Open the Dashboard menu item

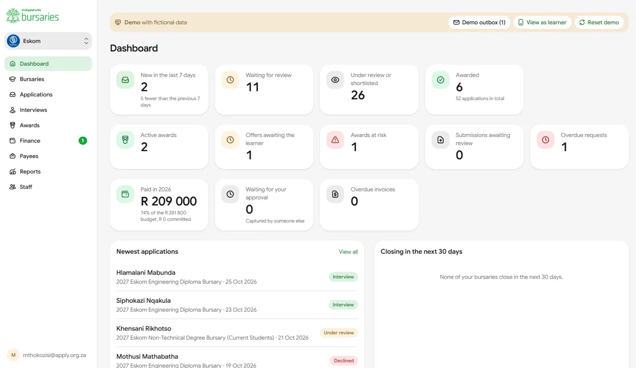[x=48, y=64]
